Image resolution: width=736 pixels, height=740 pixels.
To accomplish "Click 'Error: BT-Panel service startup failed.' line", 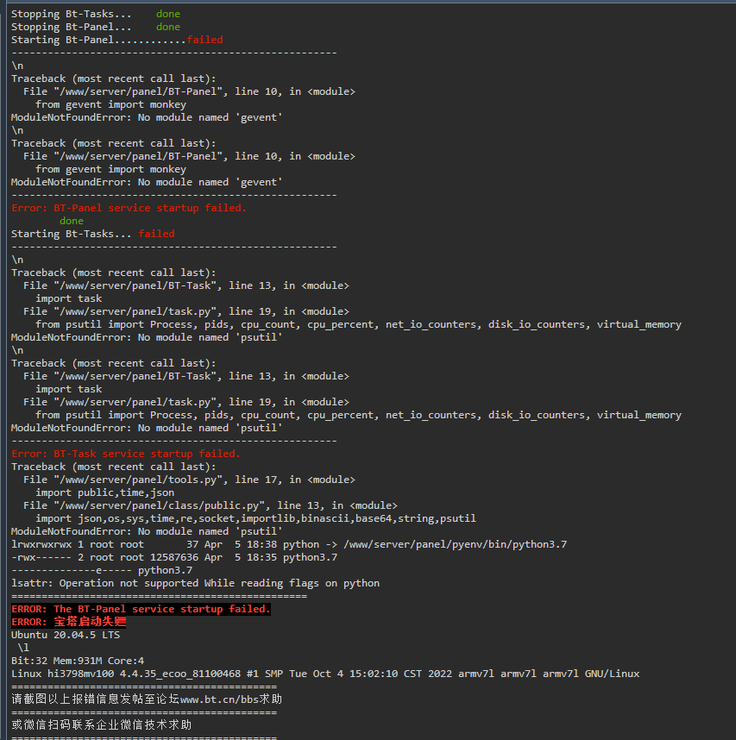I will [x=129, y=208].
